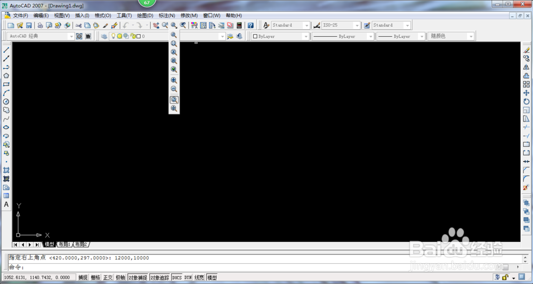Image resolution: width=533 pixels, height=284 pixels.
Task: Click the toolbar lock icon in status bar
Action: (505, 278)
